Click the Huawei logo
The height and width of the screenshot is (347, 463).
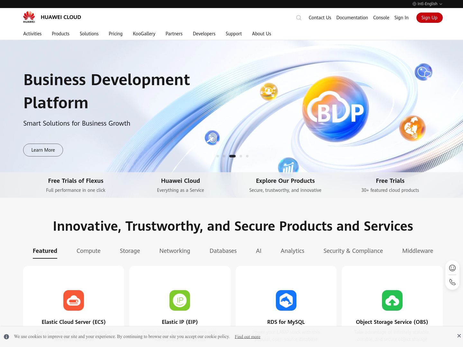(29, 17)
